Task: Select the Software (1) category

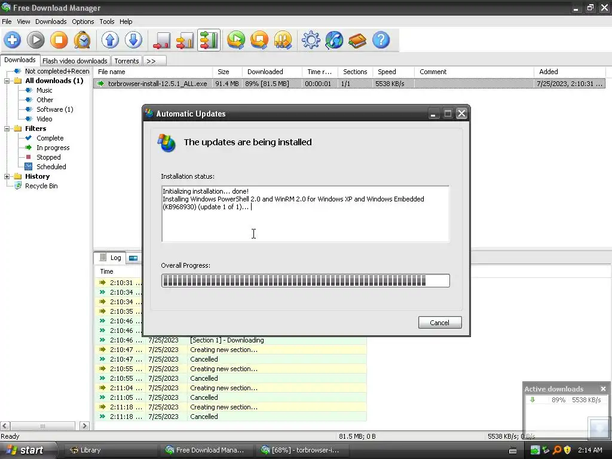Action: [54, 109]
